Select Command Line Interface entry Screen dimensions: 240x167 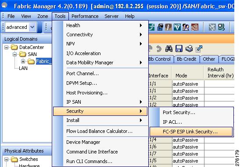point(100,152)
